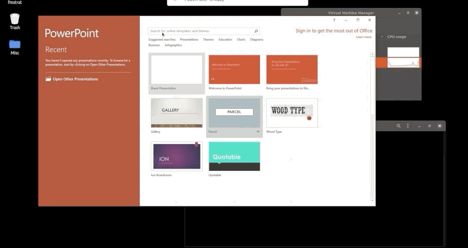Select the Charts suggested search
Screen dimensions: 468x248
point(241,40)
